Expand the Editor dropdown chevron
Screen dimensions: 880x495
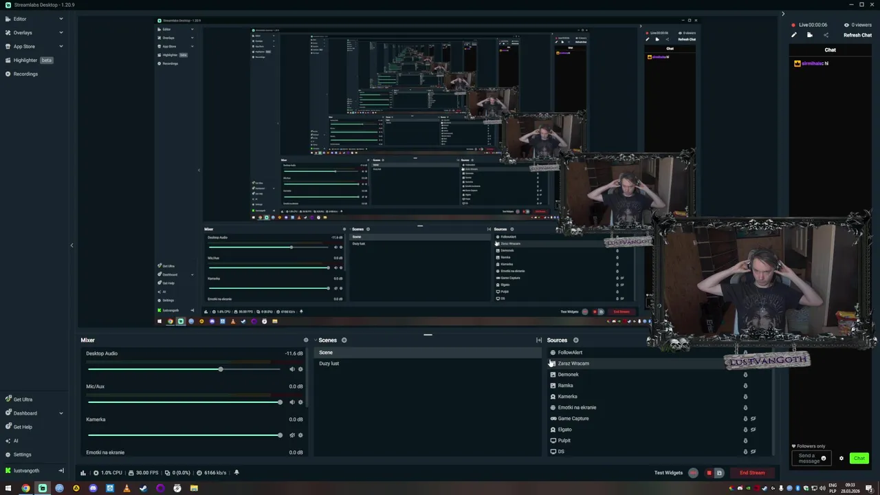[x=60, y=19]
